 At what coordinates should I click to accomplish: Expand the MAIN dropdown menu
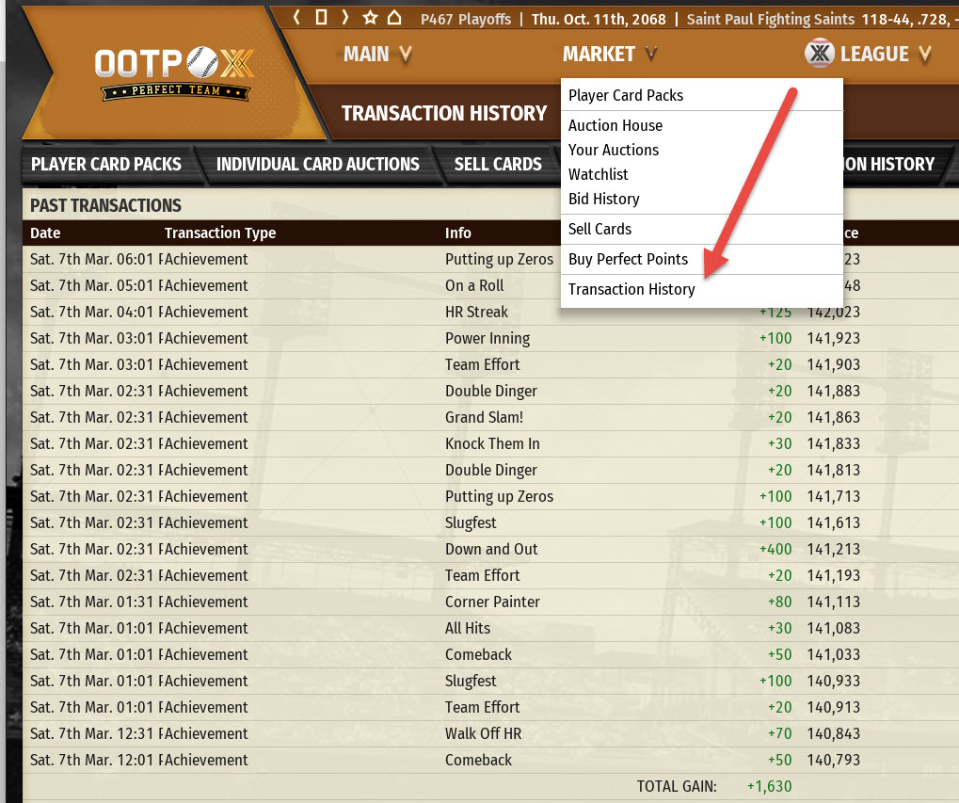pos(377,55)
